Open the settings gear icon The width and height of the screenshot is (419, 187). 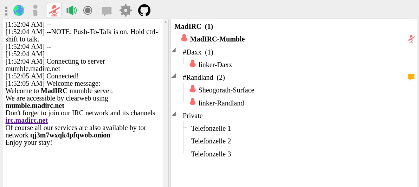[125, 11]
